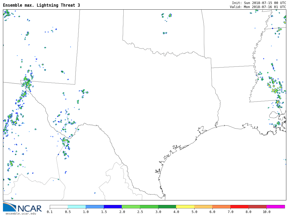Screen dimensions: 289x217
Task: Click the dark red 8.0–10.0 legend swatch
Action: coord(257,207)
